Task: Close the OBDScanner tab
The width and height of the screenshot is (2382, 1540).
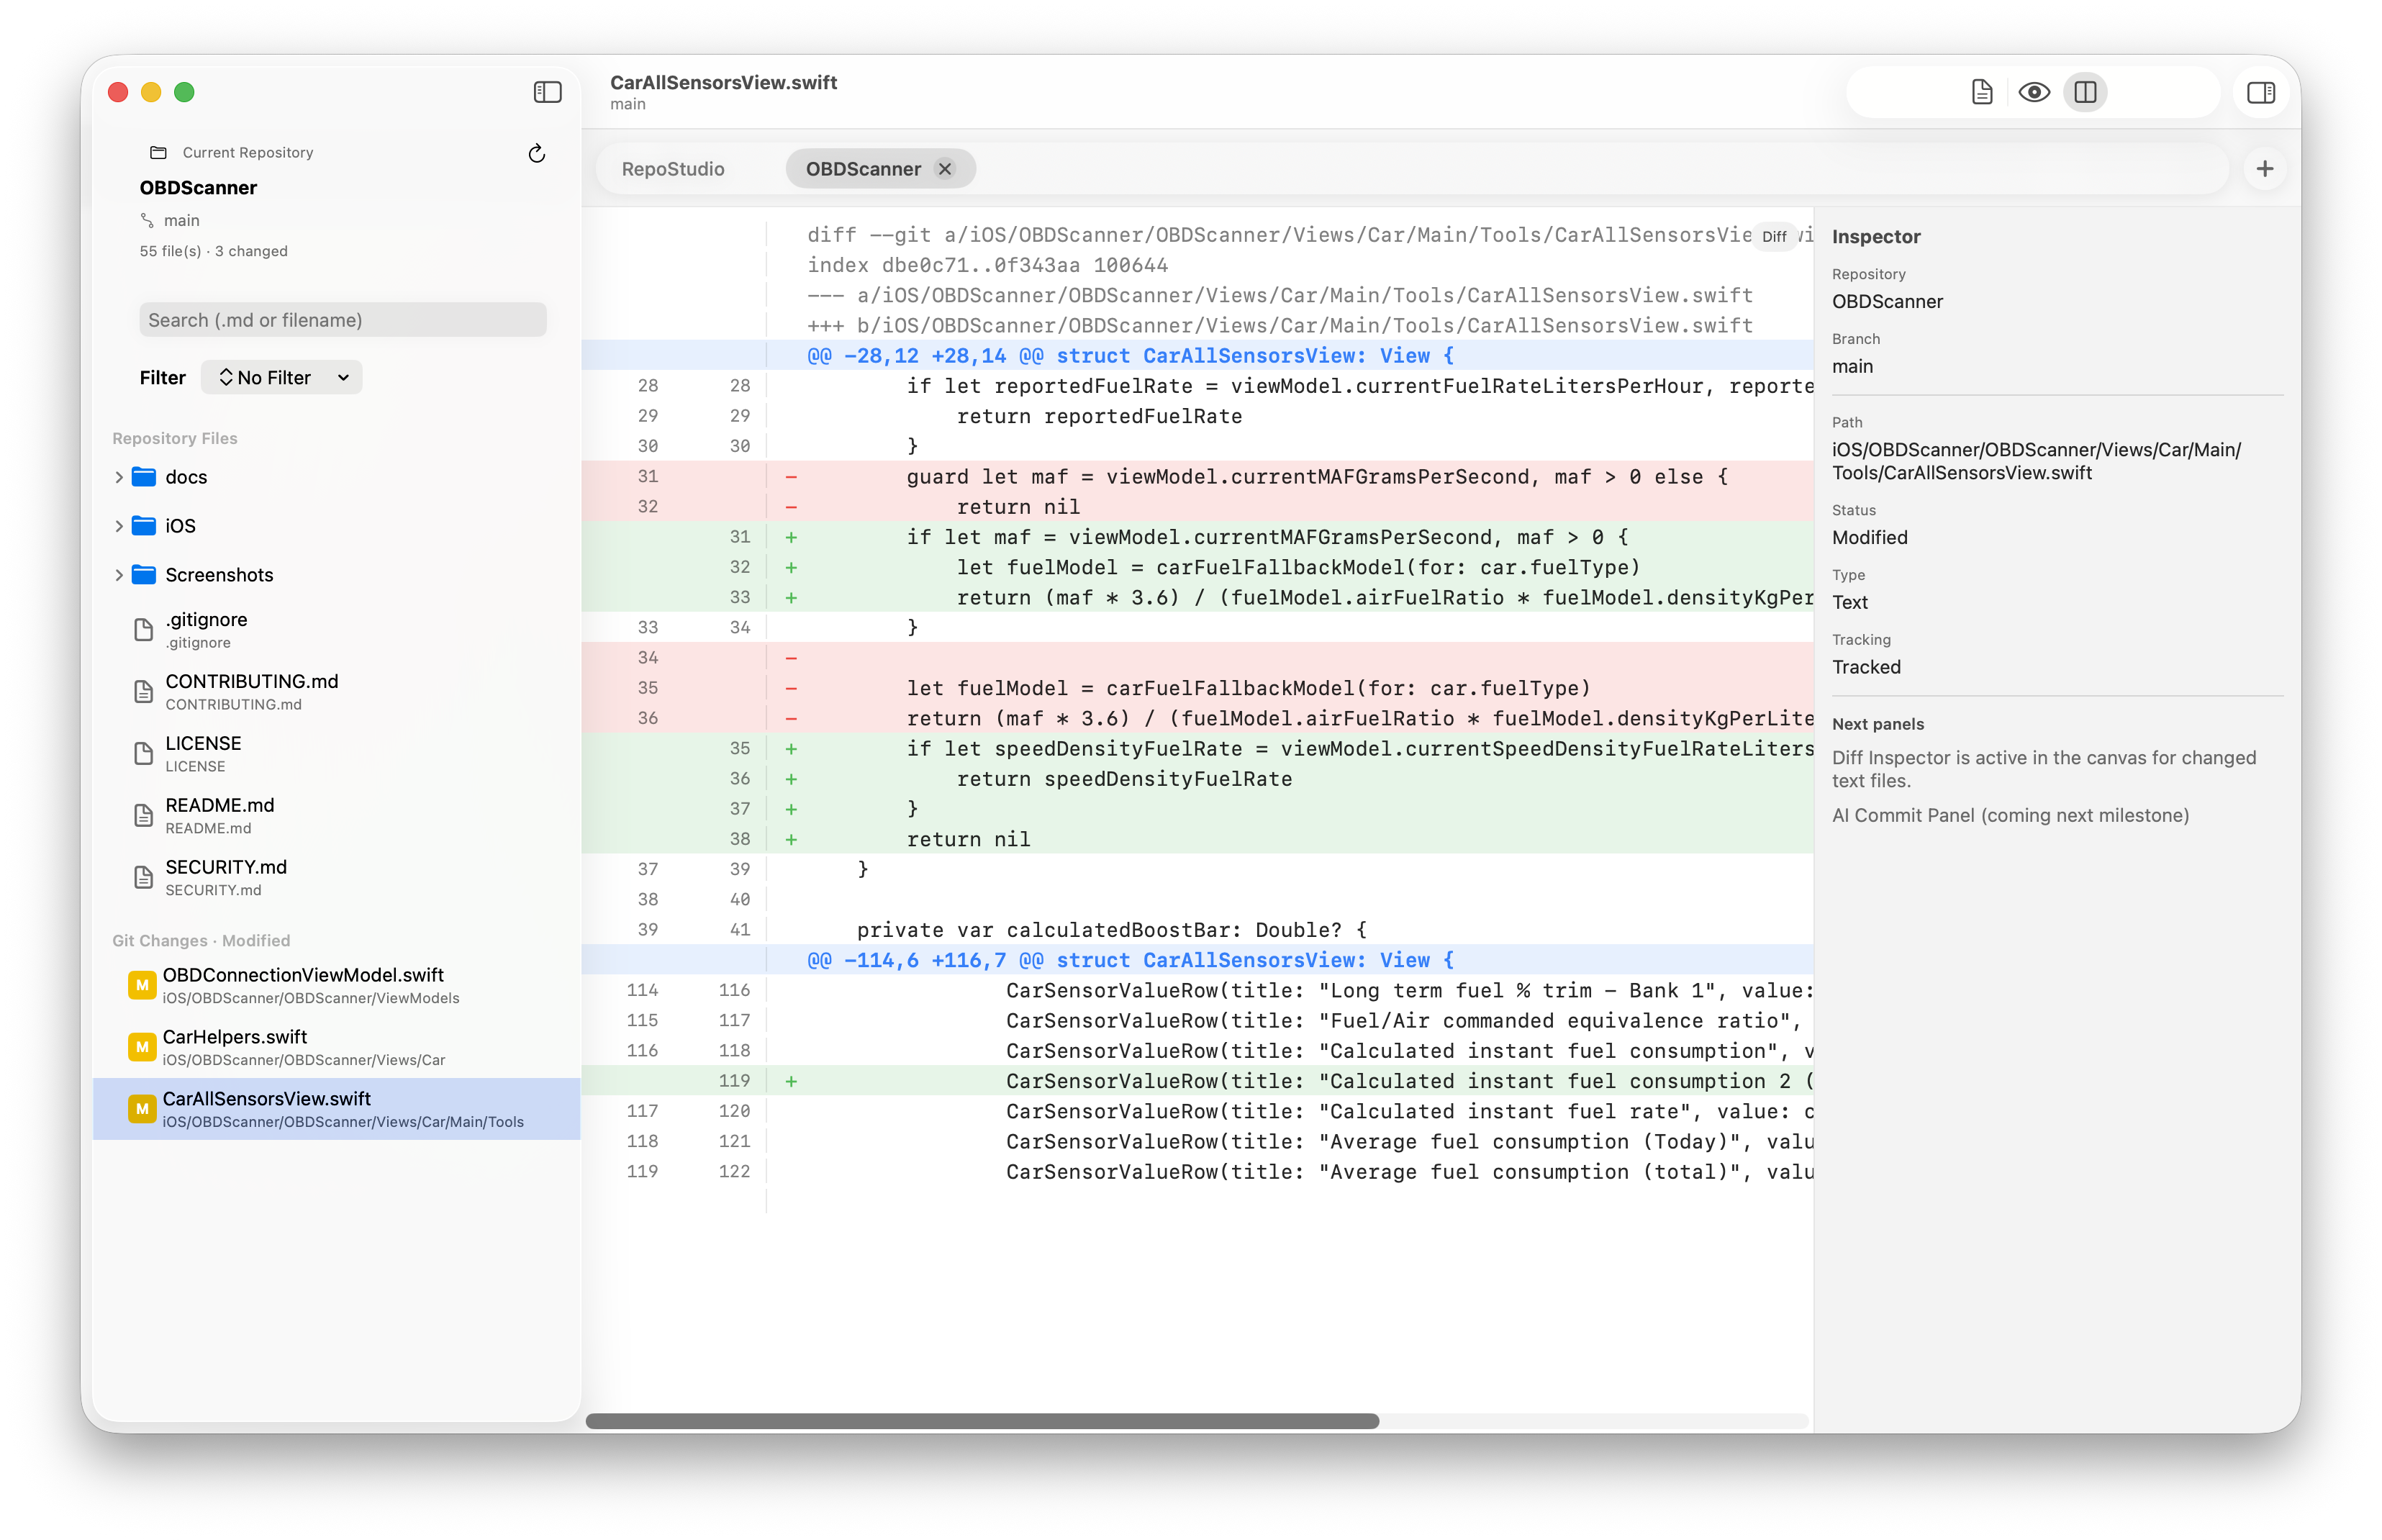Action: [944, 169]
